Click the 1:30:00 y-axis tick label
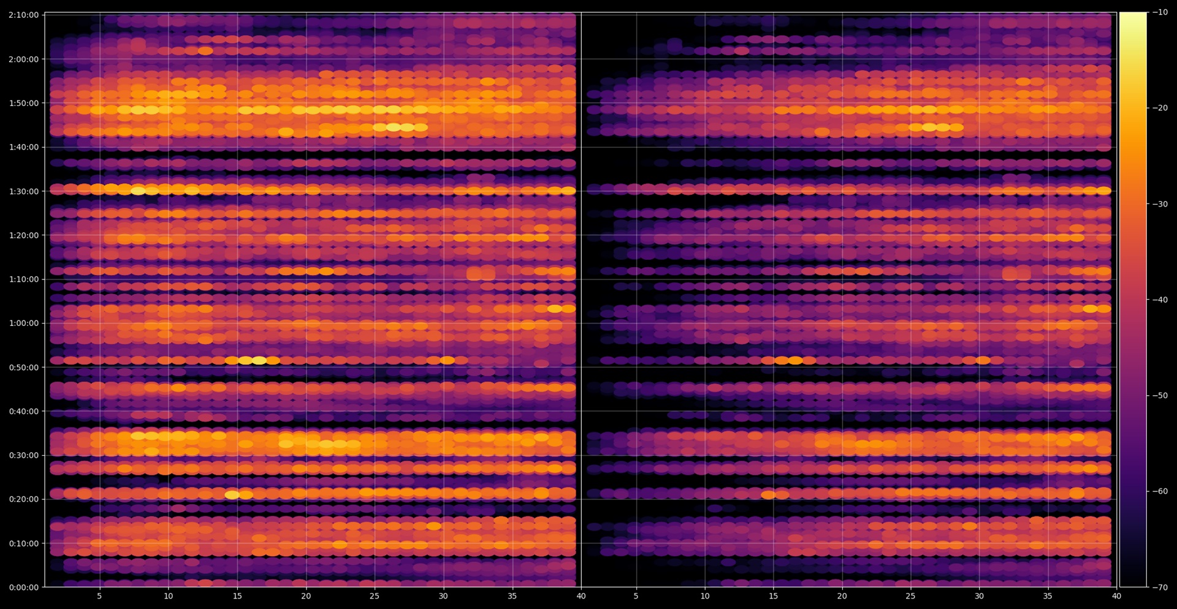Viewport: 1177px width, 609px height. 23,191
